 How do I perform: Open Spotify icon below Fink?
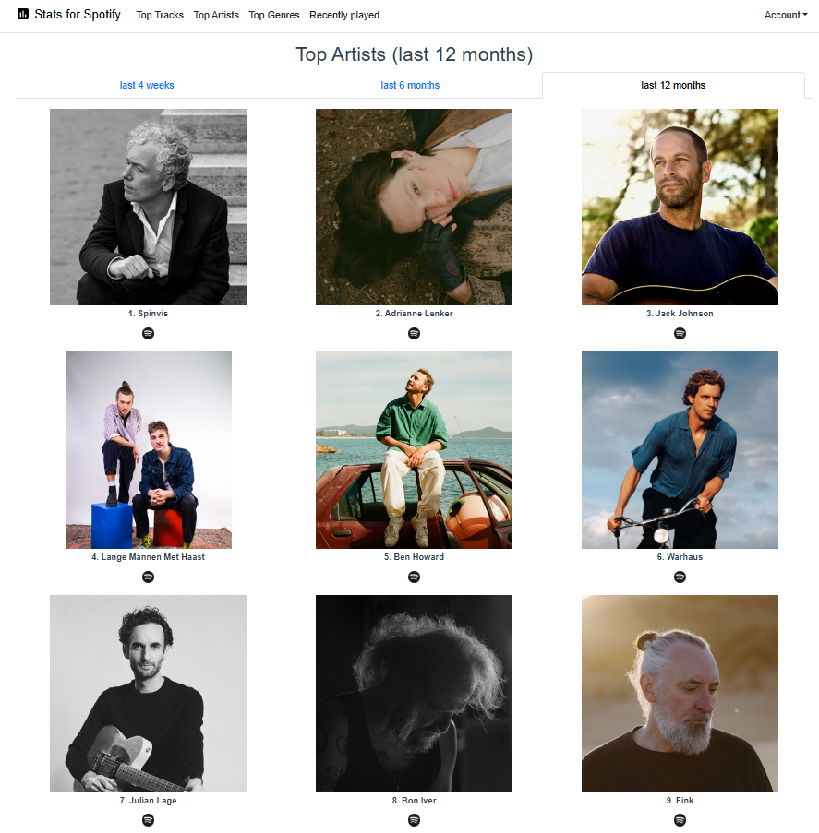click(x=680, y=820)
